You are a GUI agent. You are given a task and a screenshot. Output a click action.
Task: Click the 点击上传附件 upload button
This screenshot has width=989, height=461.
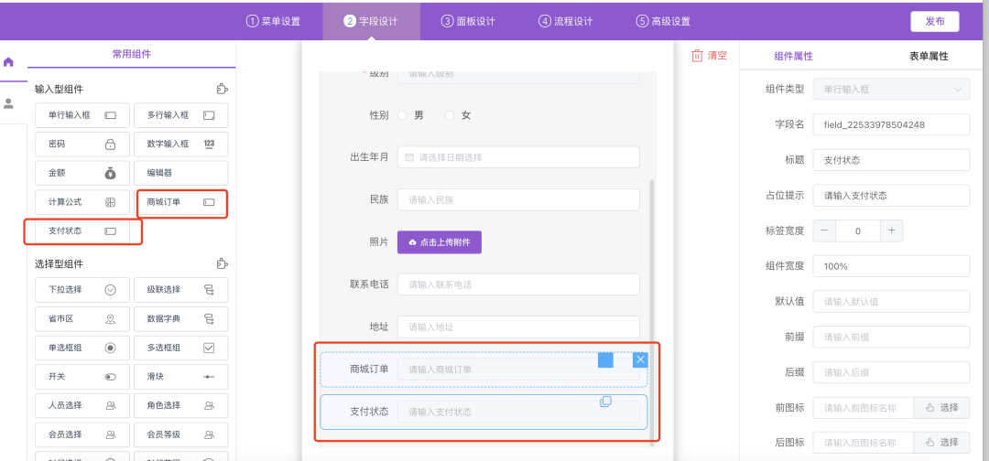coord(440,242)
